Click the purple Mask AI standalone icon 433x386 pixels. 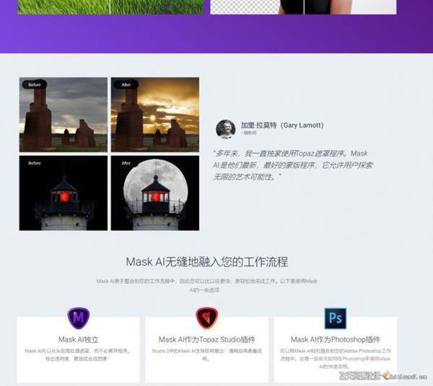pyautogui.click(x=78, y=318)
